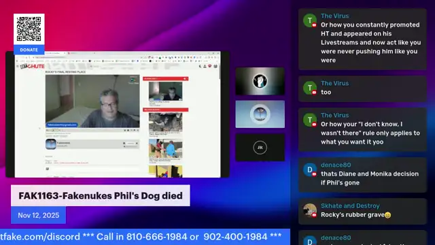Screen dimensions: 435x245
Task: Click the FAK1163-Fakenukes Phil's Dog died title
Action: coord(101,195)
